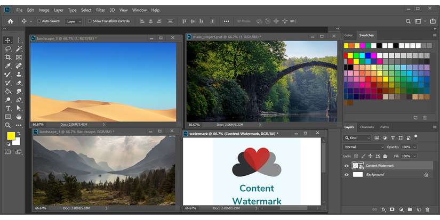Select the Lasso tool

(8, 48)
